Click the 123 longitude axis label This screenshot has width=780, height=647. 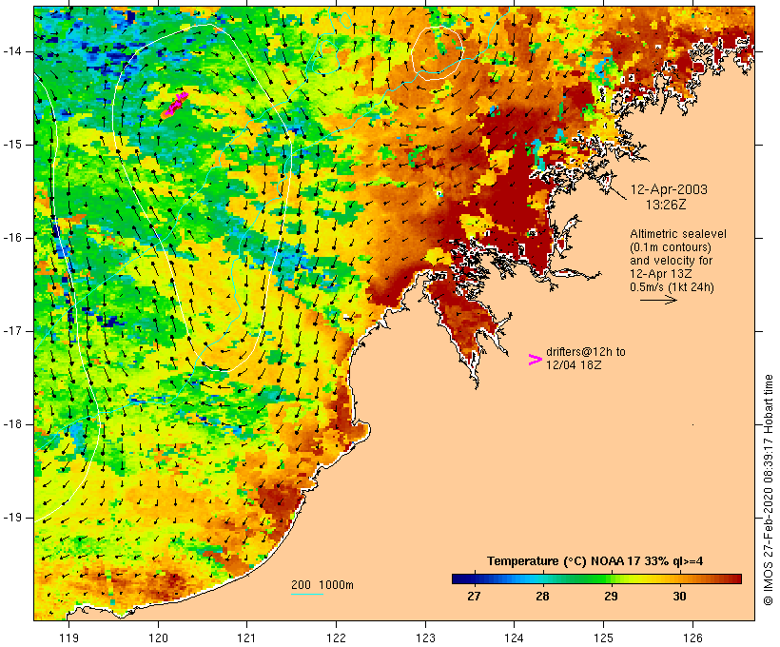[425, 637]
